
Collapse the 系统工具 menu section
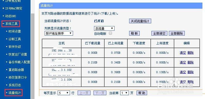pyautogui.click(x=11, y=24)
